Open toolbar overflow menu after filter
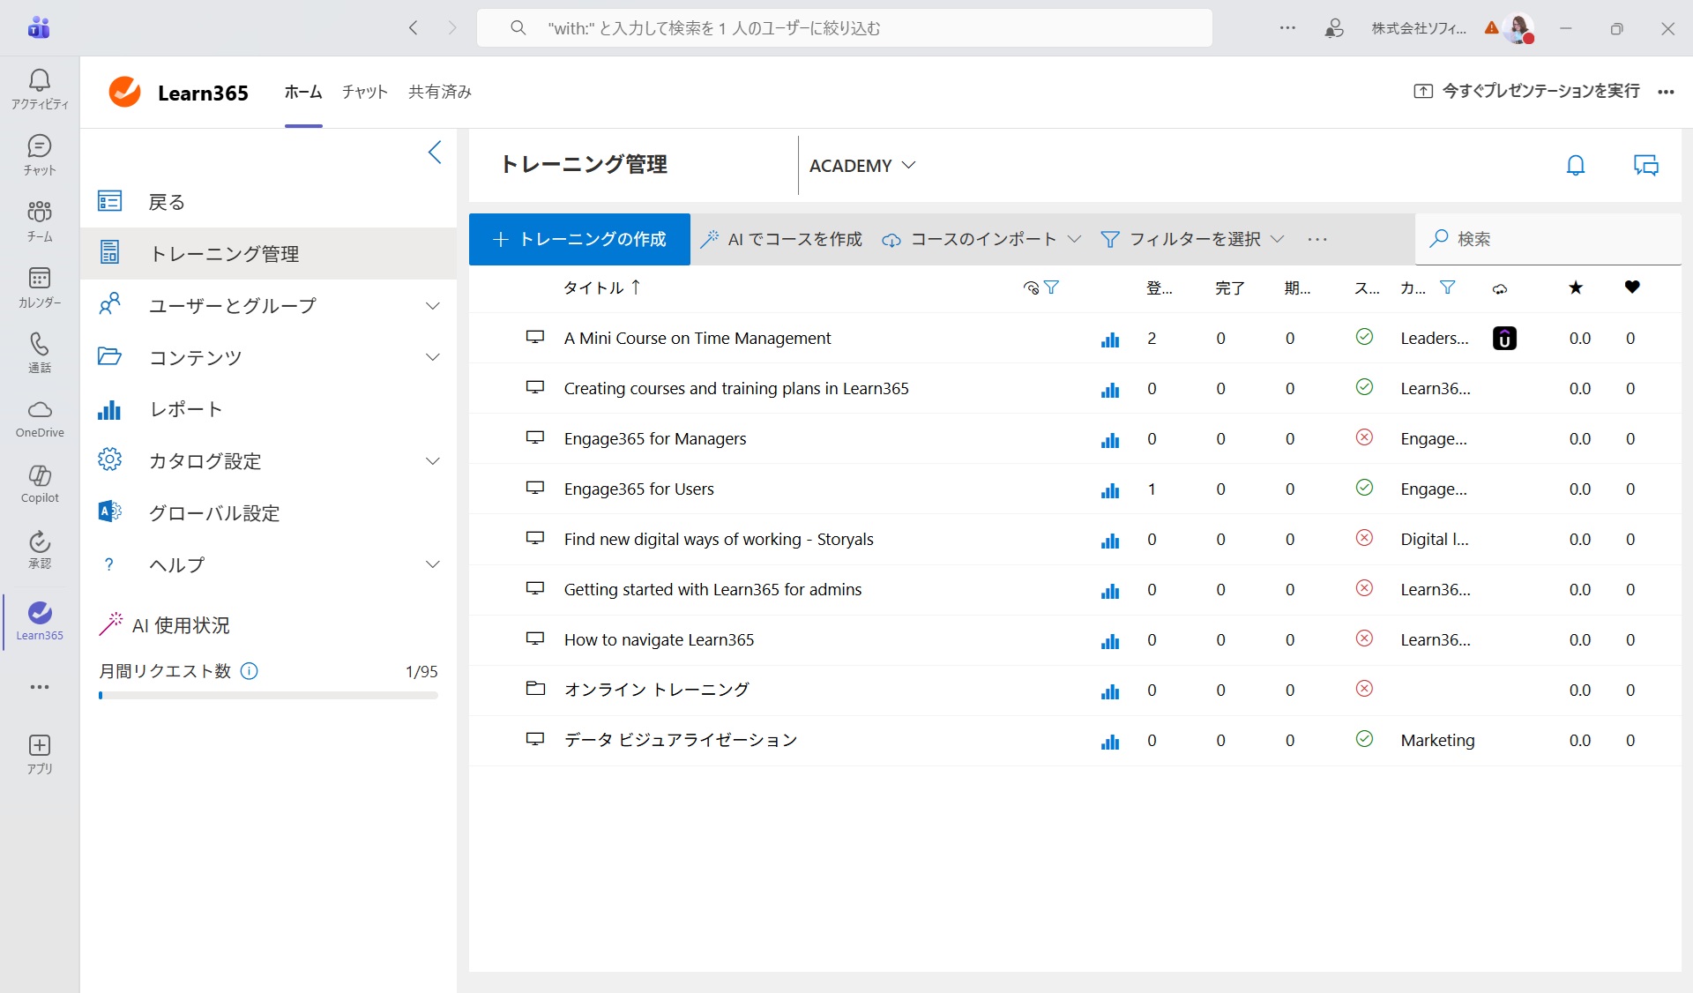Viewport: 1693px width, 993px height. 1317,239
